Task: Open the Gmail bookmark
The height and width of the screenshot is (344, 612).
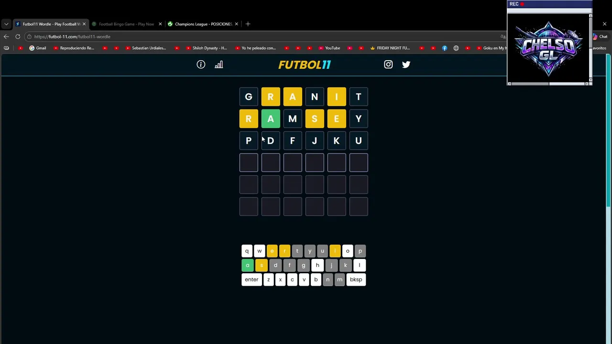Action: pos(37,48)
